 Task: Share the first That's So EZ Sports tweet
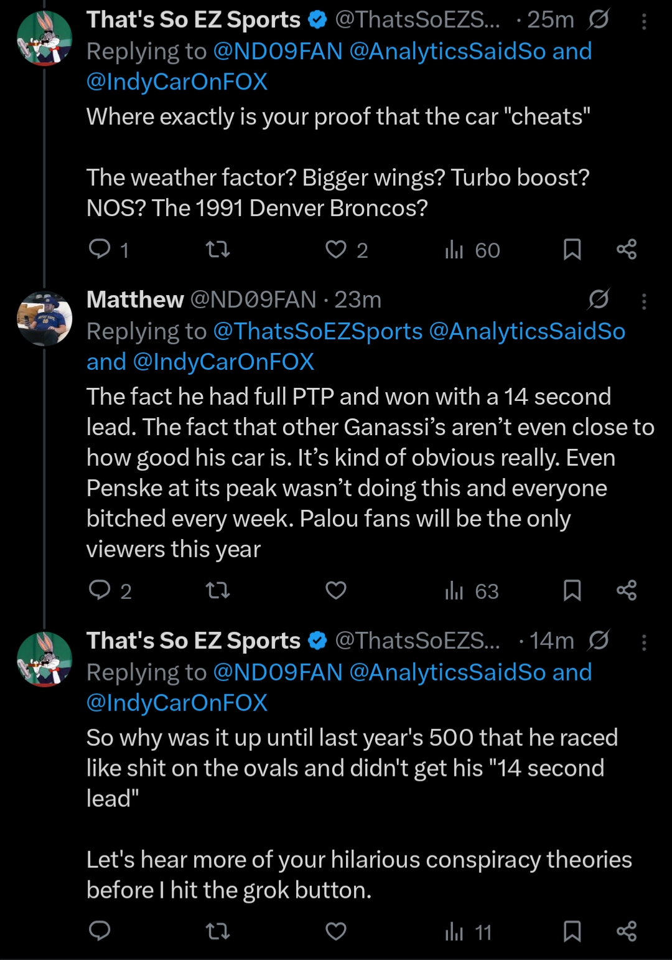pos(626,250)
